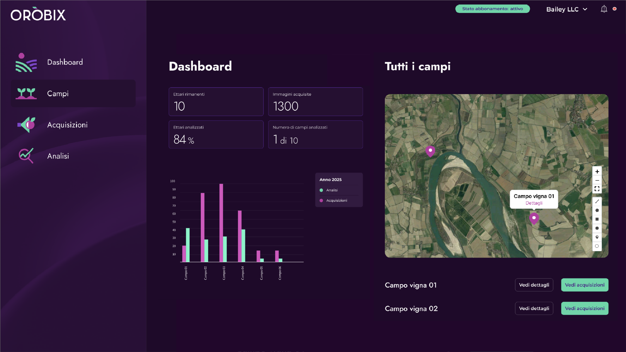Open Dettagli link in map popup

(x=534, y=203)
